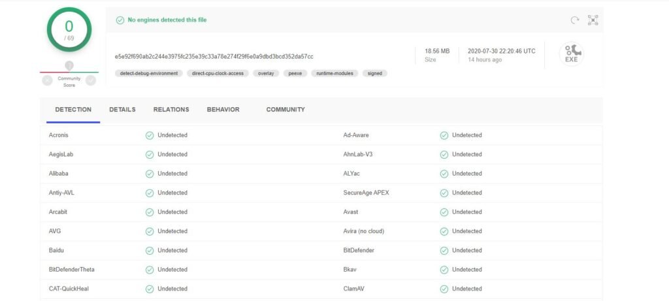
Task: Click AVG undetected check icon
Action: pos(150,231)
